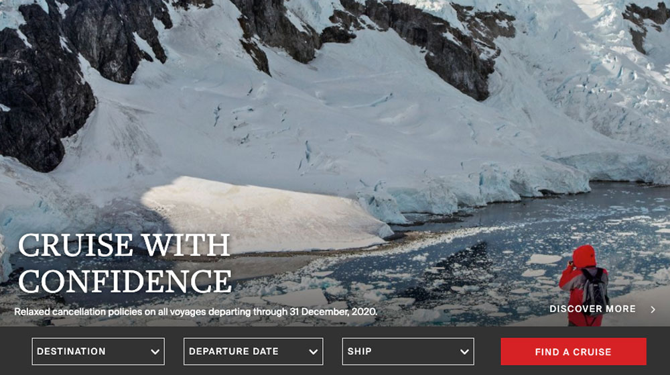The width and height of the screenshot is (670, 375).
Task: Click the SHIP label text
Action: (359, 352)
